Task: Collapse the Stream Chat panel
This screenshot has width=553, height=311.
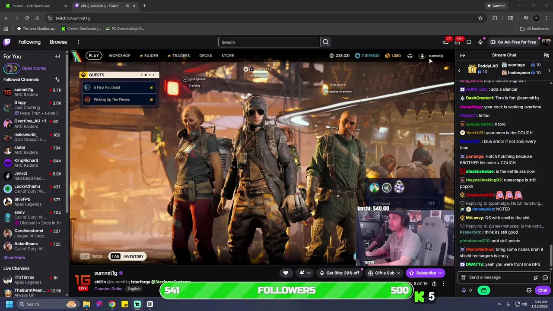Action: click(x=462, y=55)
